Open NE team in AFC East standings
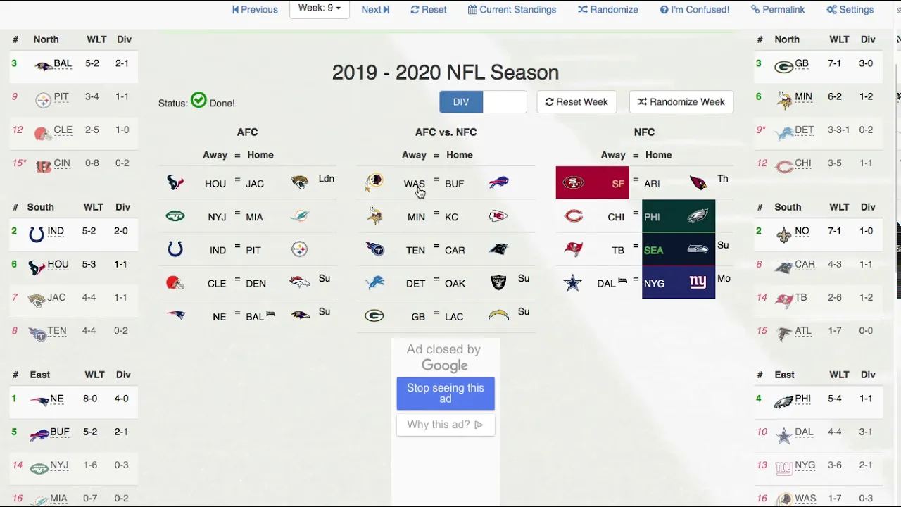The height and width of the screenshot is (507, 901). (x=57, y=399)
